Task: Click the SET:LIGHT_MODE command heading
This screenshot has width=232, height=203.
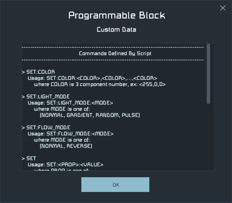Action: [46, 97]
